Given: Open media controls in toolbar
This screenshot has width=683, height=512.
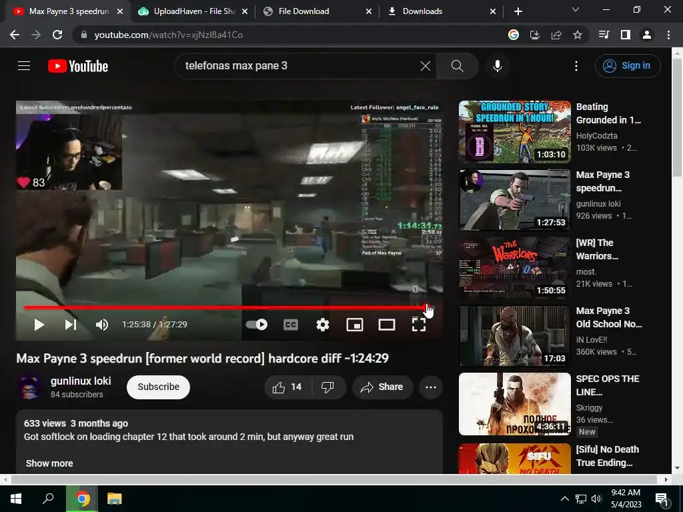Looking at the screenshot, I should pos(604,35).
